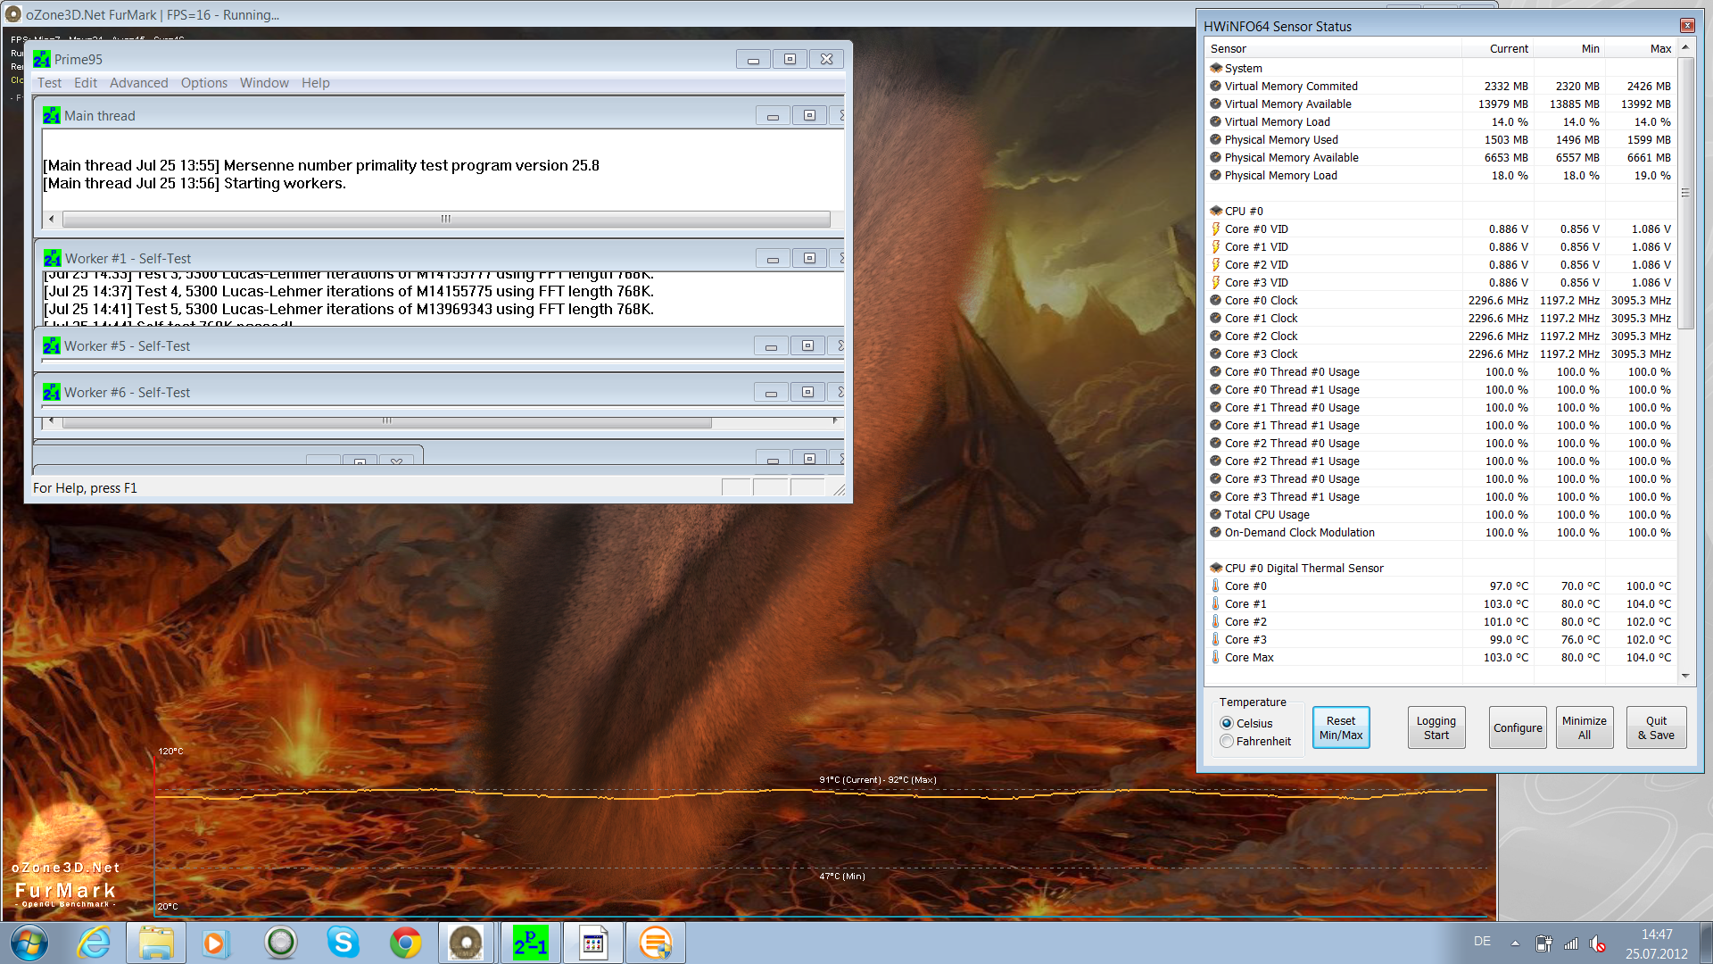The height and width of the screenshot is (964, 1713).
Task: Select the Celsius temperature option
Action: (1228, 723)
